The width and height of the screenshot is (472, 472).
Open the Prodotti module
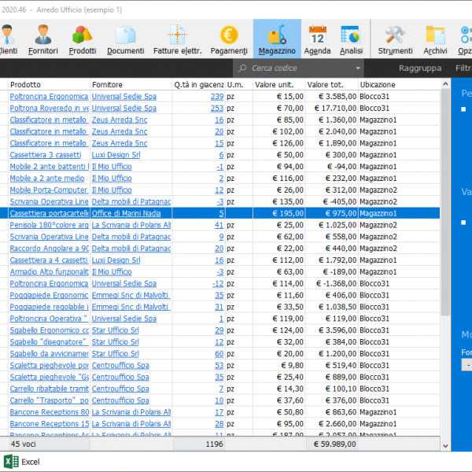(x=83, y=39)
